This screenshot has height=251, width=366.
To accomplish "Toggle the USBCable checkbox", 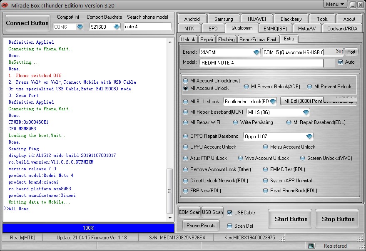I will coord(229,213).
